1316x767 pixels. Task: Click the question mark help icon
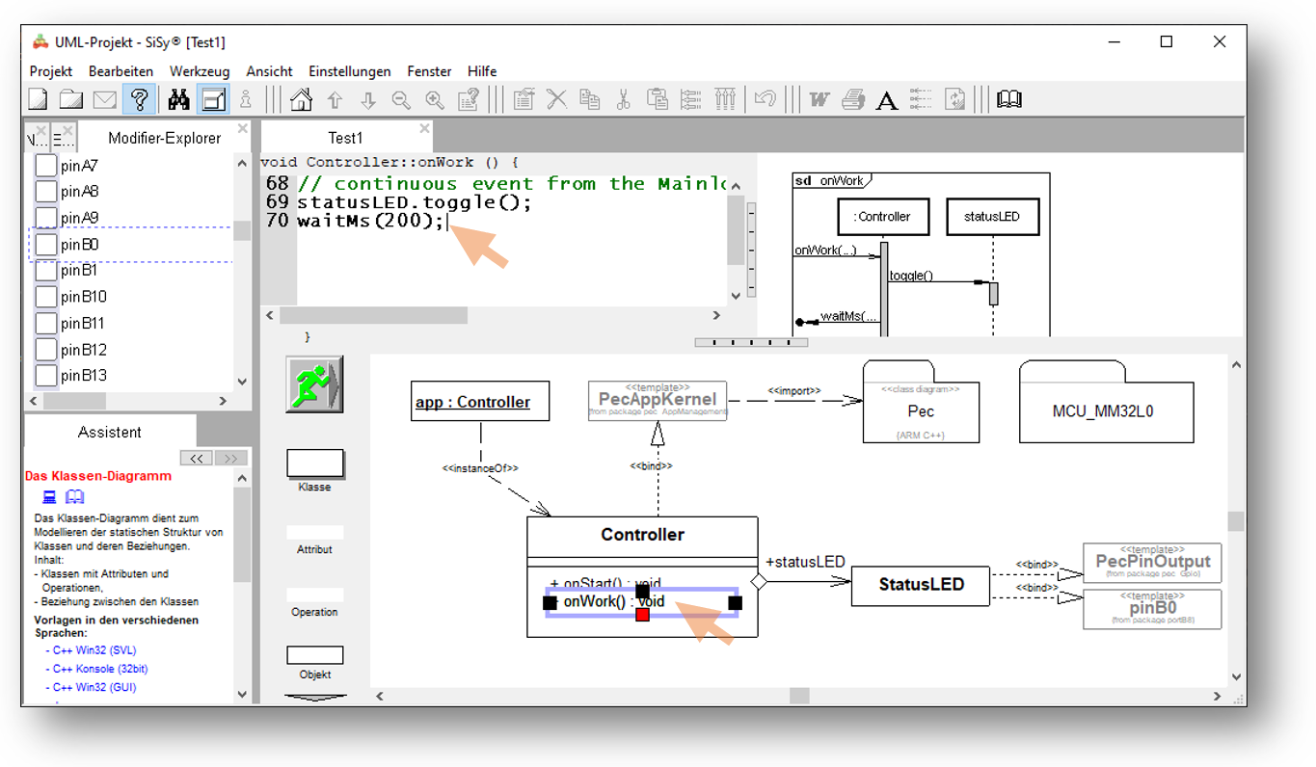click(x=140, y=99)
